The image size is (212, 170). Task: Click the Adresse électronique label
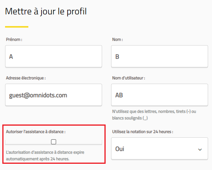point(26,78)
